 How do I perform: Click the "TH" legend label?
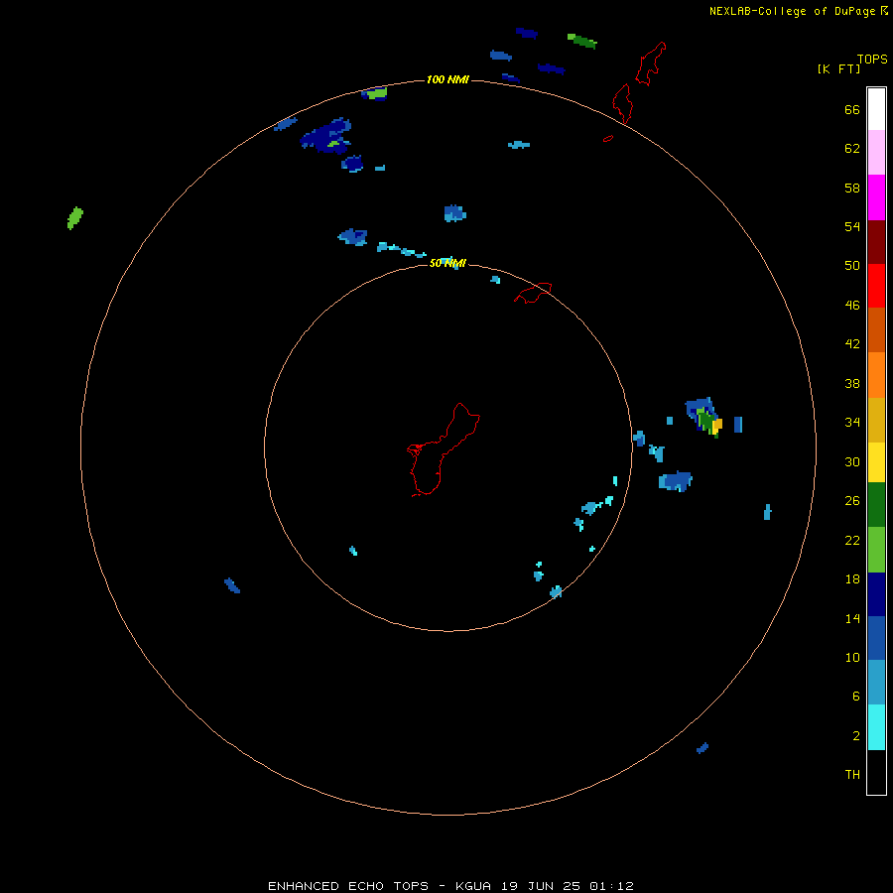tap(852, 774)
